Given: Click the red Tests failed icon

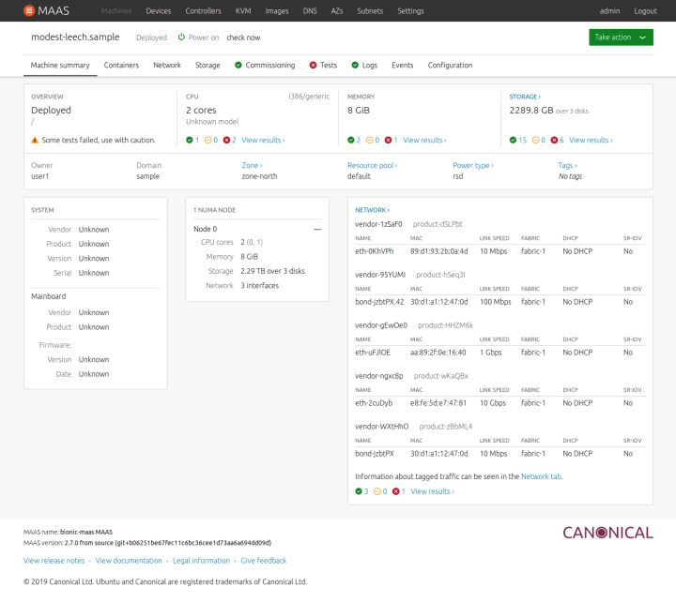Looking at the screenshot, I should (x=313, y=65).
